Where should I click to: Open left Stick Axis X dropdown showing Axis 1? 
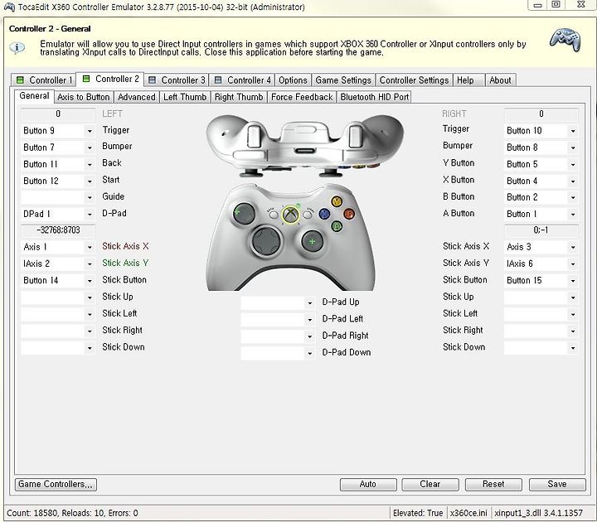pos(57,247)
